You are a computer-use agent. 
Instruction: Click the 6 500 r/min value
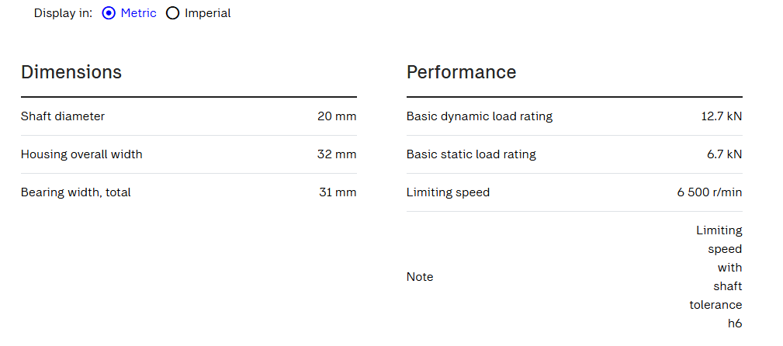coord(709,192)
